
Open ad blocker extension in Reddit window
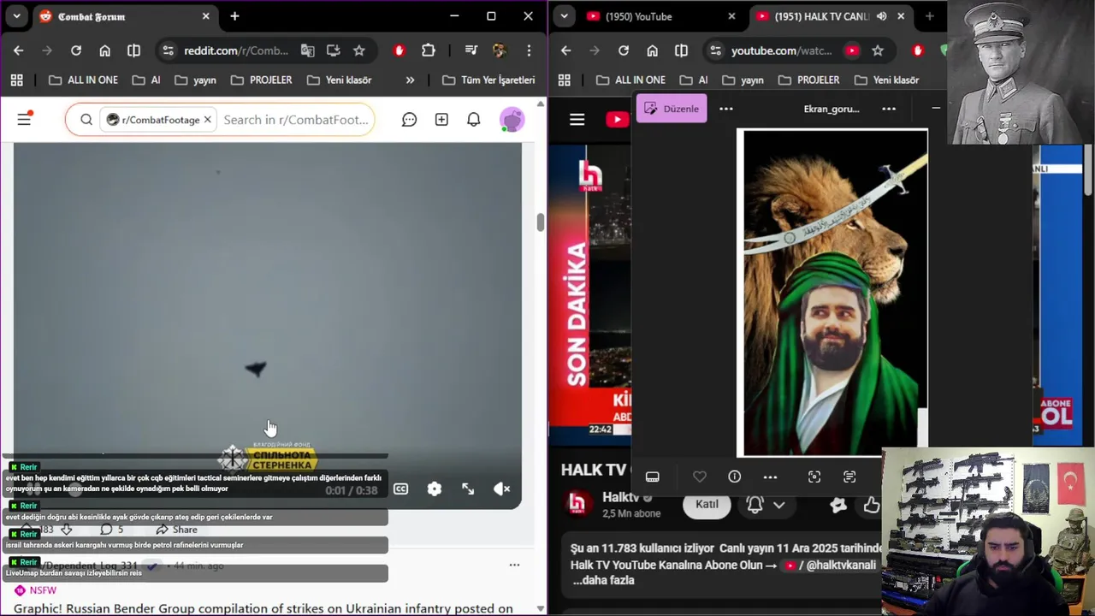click(399, 50)
